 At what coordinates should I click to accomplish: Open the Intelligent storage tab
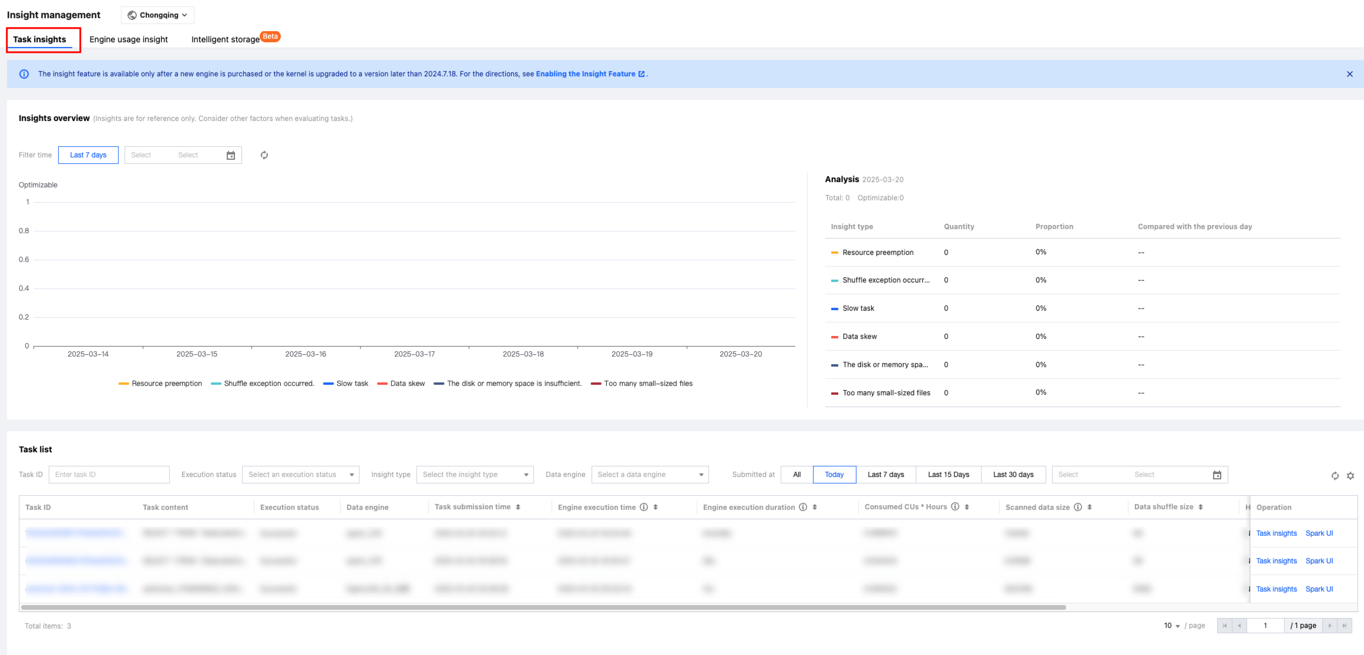coord(226,39)
